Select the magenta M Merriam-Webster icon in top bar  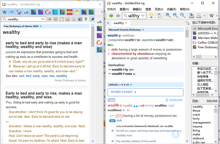(x=41, y=12)
